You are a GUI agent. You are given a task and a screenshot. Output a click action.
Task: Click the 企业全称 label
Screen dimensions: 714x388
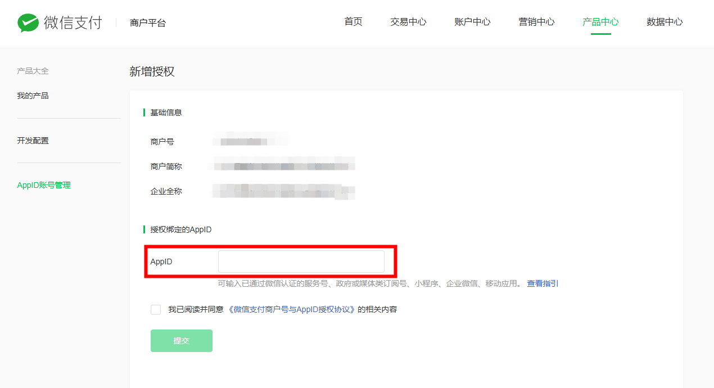pos(166,191)
